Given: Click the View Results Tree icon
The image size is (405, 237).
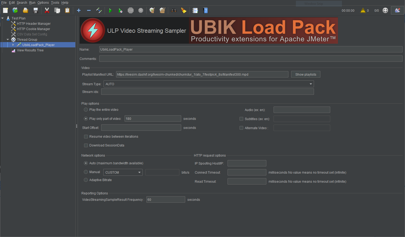Looking at the screenshot, I should [x=13, y=50].
